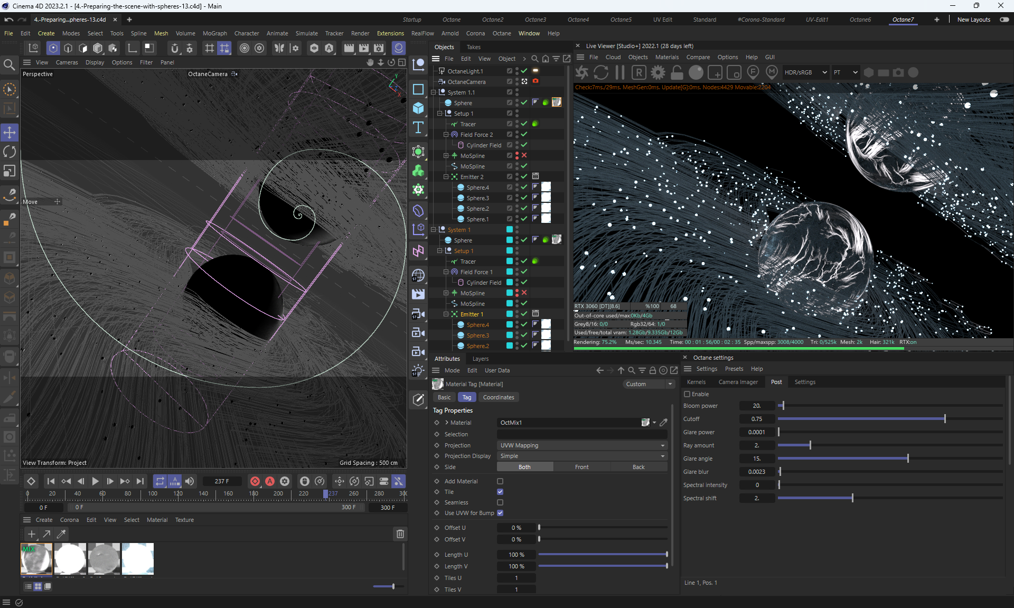This screenshot has width=1014, height=608.
Task: Toggle the Seamless checkbox
Action: point(500,502)
